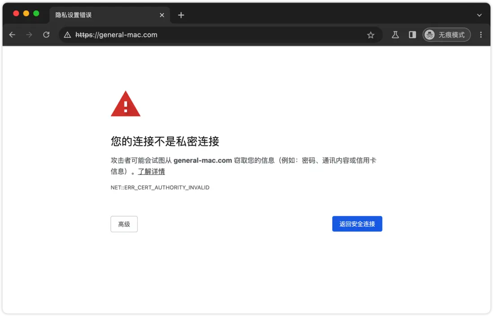Viewport: 493px width, 316px height.
Task: Click the red close window button
Action: [16, 13]
